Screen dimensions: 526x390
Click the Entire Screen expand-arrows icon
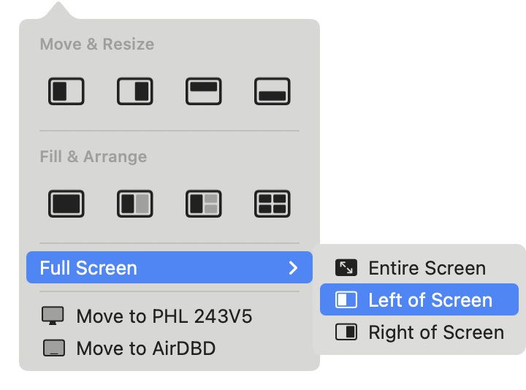coord(346,267)
